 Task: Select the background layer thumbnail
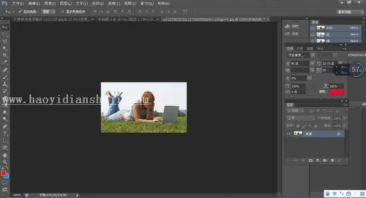pos(298,134)
